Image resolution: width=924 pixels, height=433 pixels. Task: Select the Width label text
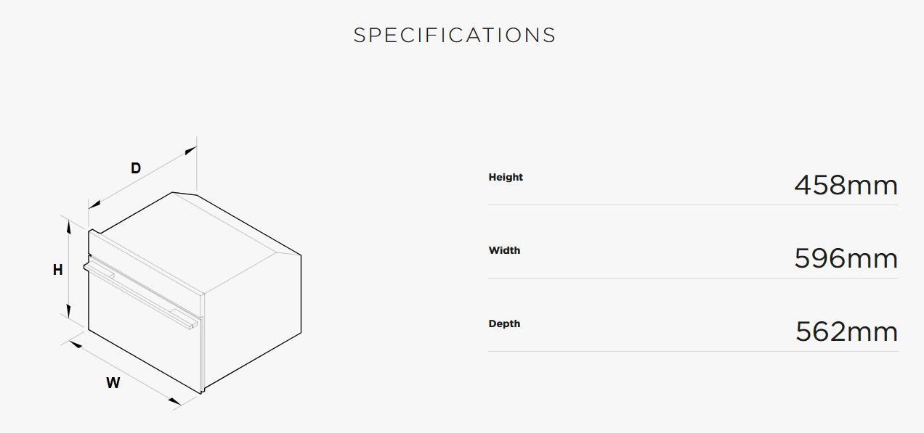point(504,250)
